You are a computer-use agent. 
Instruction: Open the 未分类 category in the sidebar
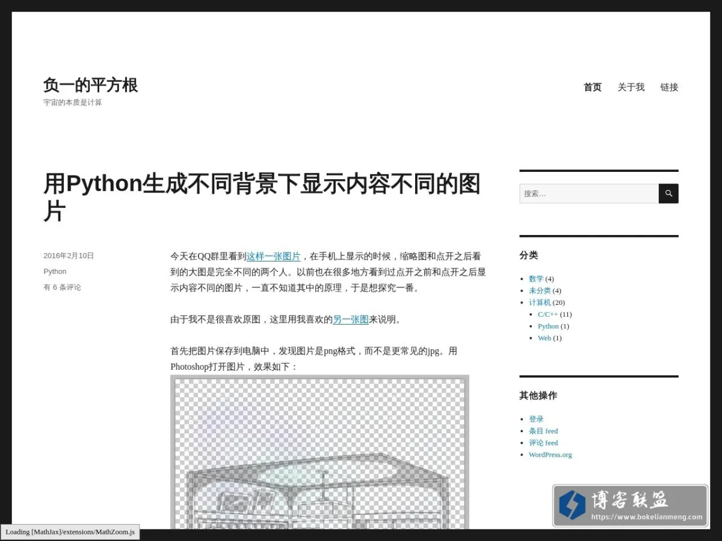[540, 291]
